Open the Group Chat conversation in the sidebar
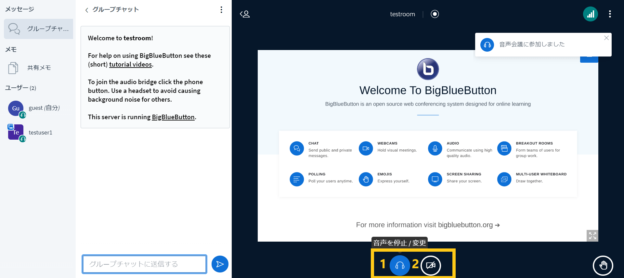Image resolution: width=624 pixels, height=278 pixels. coord(38,29)
